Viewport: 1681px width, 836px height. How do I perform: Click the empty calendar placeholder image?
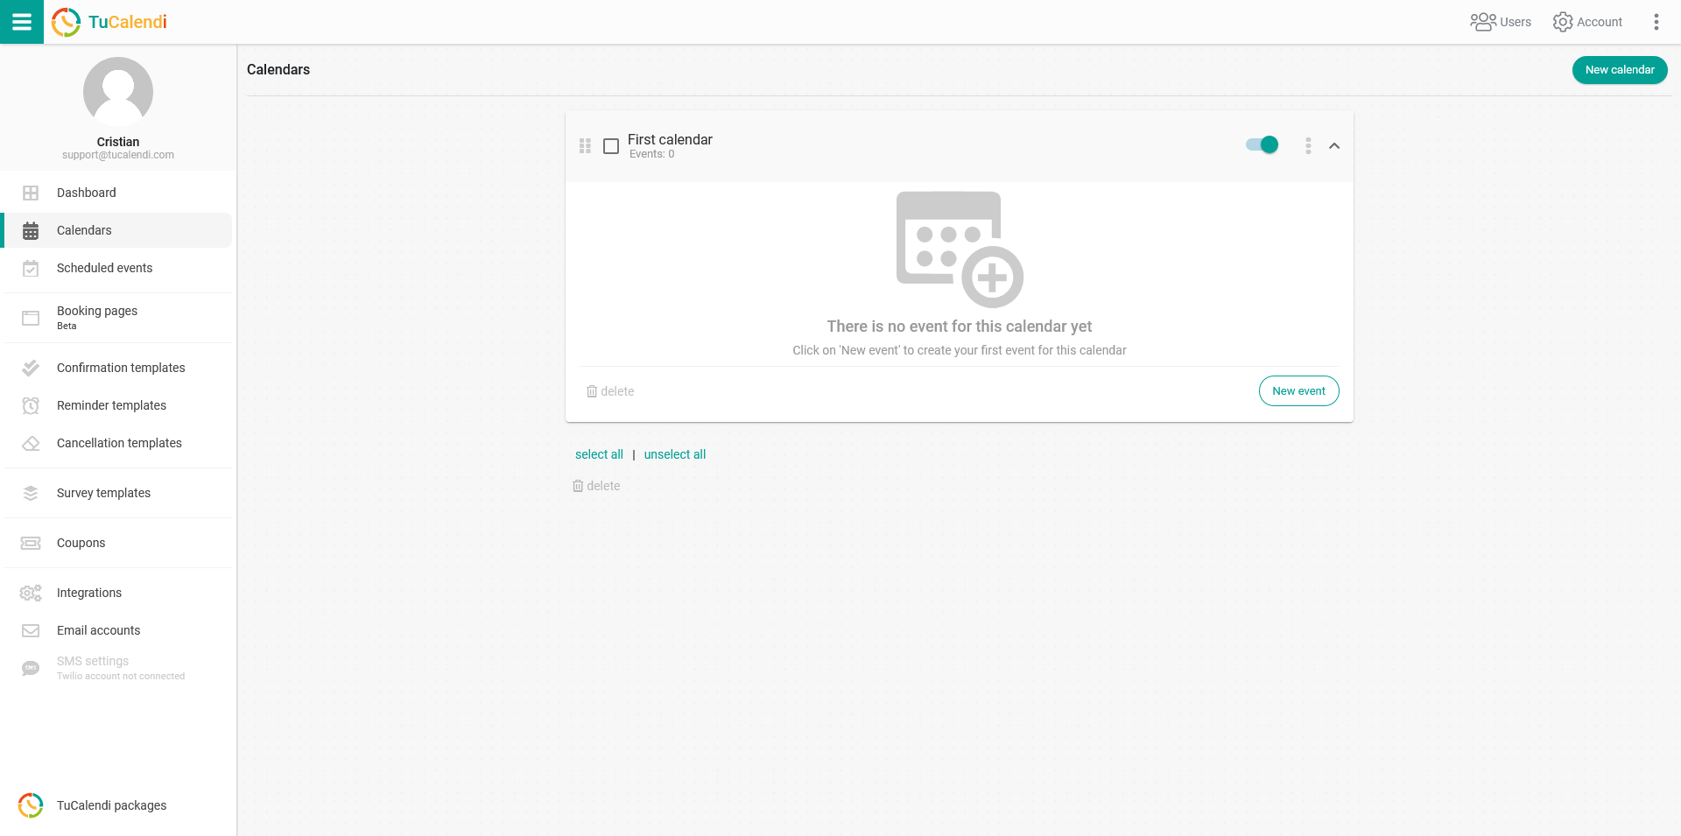(960, 249)
